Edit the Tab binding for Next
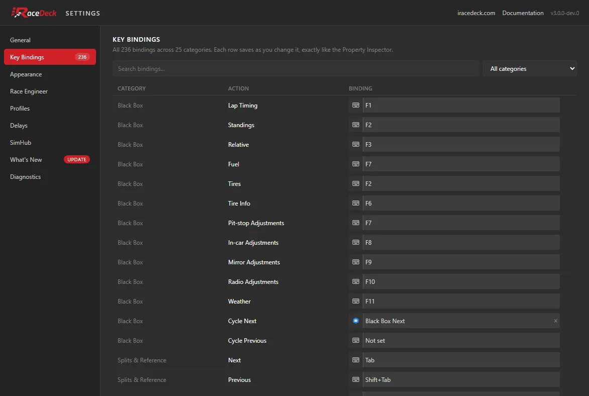The height and width of the screenshot is (396, 589). [461, 360]
